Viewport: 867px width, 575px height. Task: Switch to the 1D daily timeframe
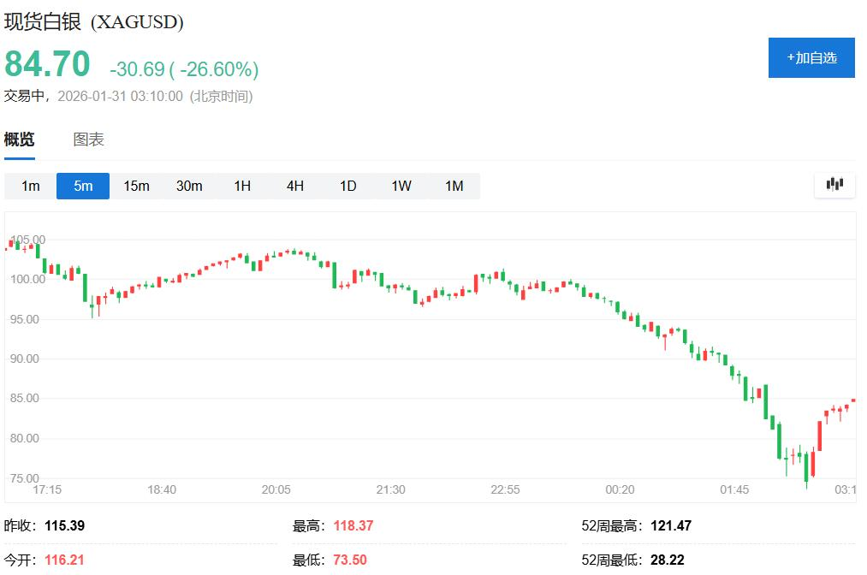click(x=347, y=185)
